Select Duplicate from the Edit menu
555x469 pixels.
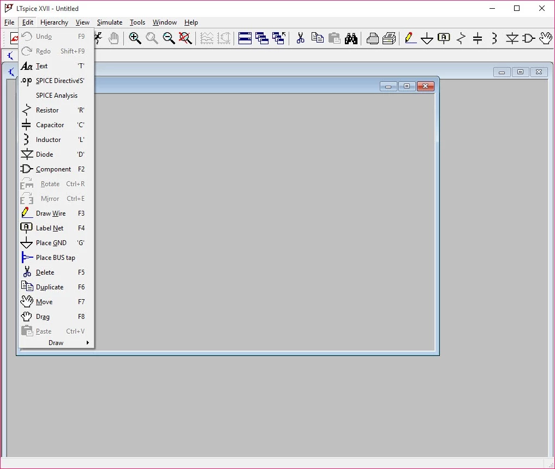(50, 287)
